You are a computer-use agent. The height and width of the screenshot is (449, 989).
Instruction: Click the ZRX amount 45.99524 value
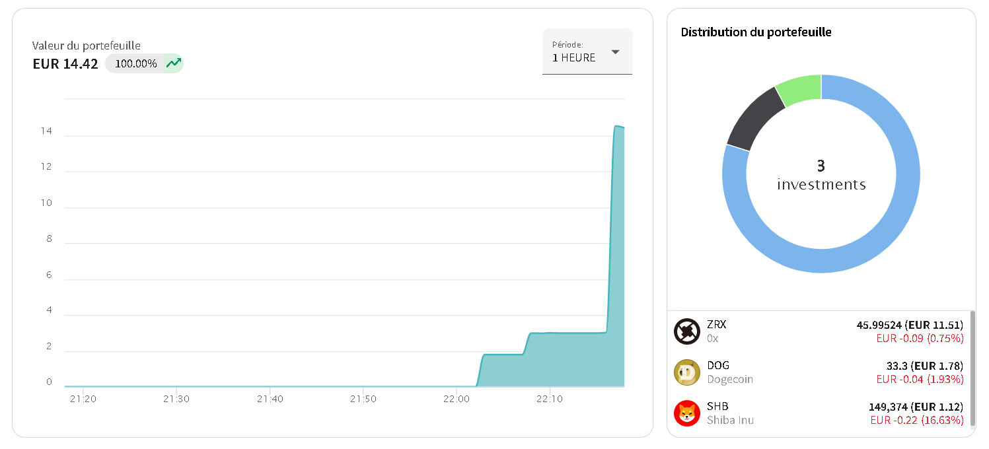[x=879, y=325]
